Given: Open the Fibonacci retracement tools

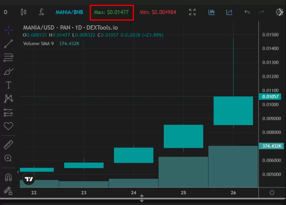Looking at the screenshot, I should point(8,58).
